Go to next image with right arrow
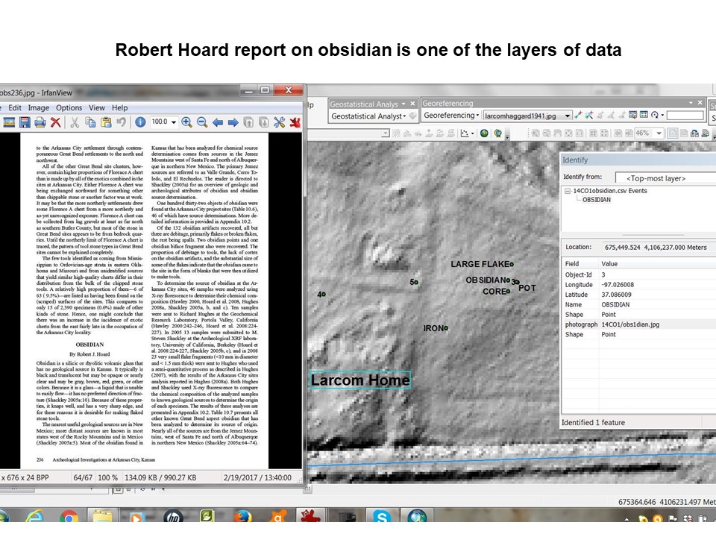 [233, 122]
